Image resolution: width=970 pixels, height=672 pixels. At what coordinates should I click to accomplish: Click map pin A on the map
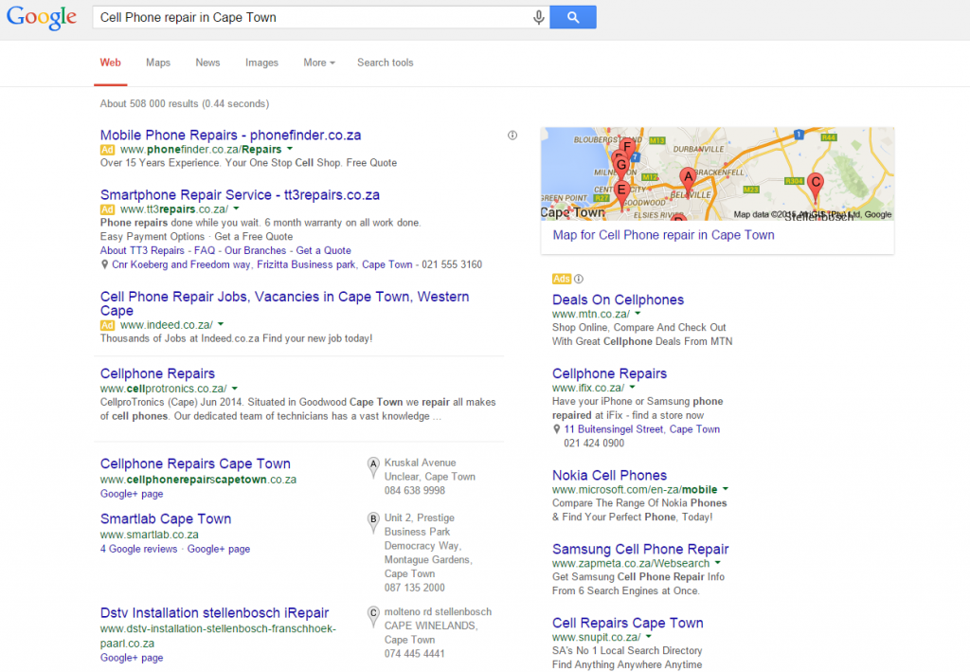688,179
